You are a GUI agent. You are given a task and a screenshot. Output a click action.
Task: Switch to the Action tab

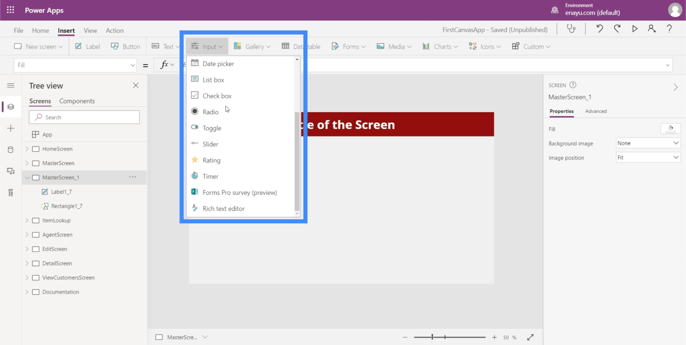coord(114,30)
